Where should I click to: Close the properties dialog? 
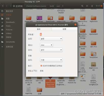[75, 25]
